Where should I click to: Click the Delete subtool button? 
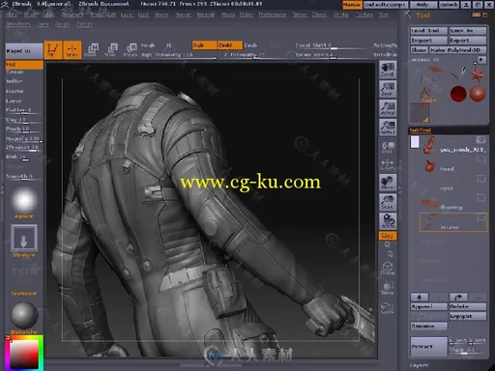coord(468,306)
